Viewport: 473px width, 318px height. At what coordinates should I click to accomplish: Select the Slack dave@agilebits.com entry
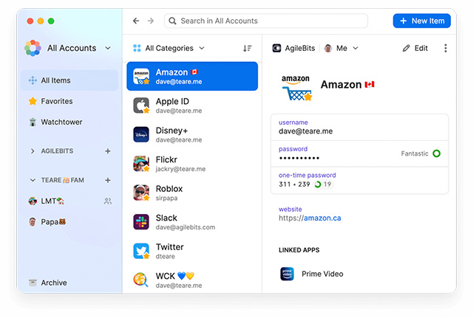tap(192, 221)
